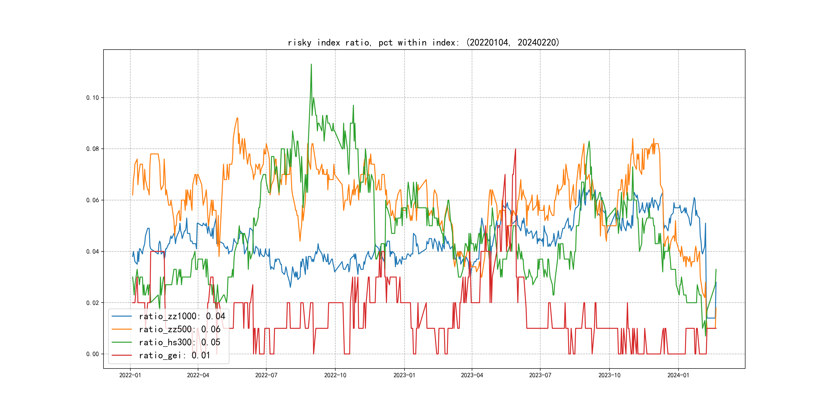The image size is (828, 414).
Task: Click the 0.00 y-axis tick label
Action: point(93,354)
